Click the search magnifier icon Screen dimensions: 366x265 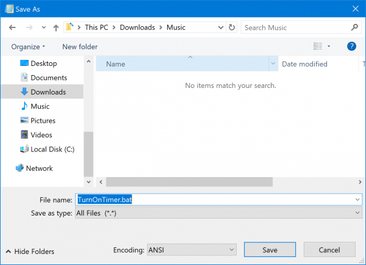coord(354,27)
